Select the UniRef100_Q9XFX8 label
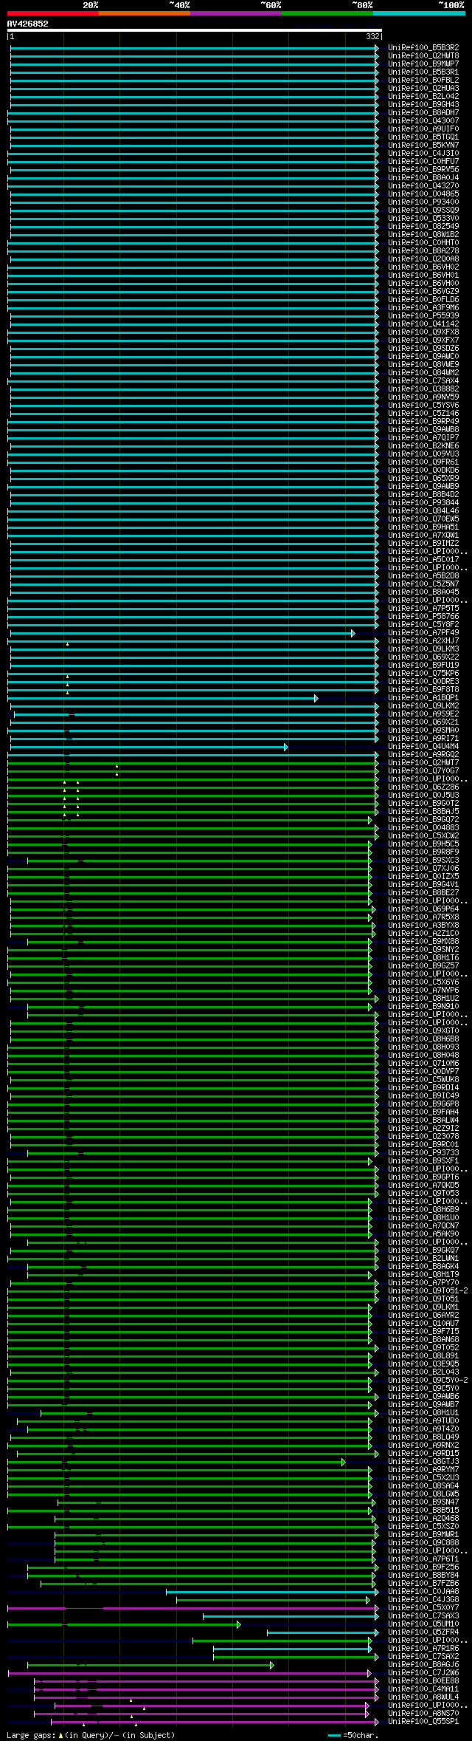 [x=423, y=332]
